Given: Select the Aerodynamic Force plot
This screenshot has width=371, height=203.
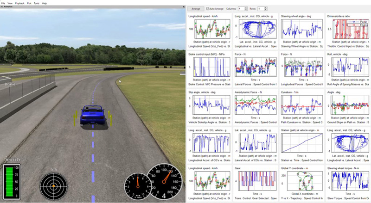Looking at the screenshot, I should coord(255,105).
